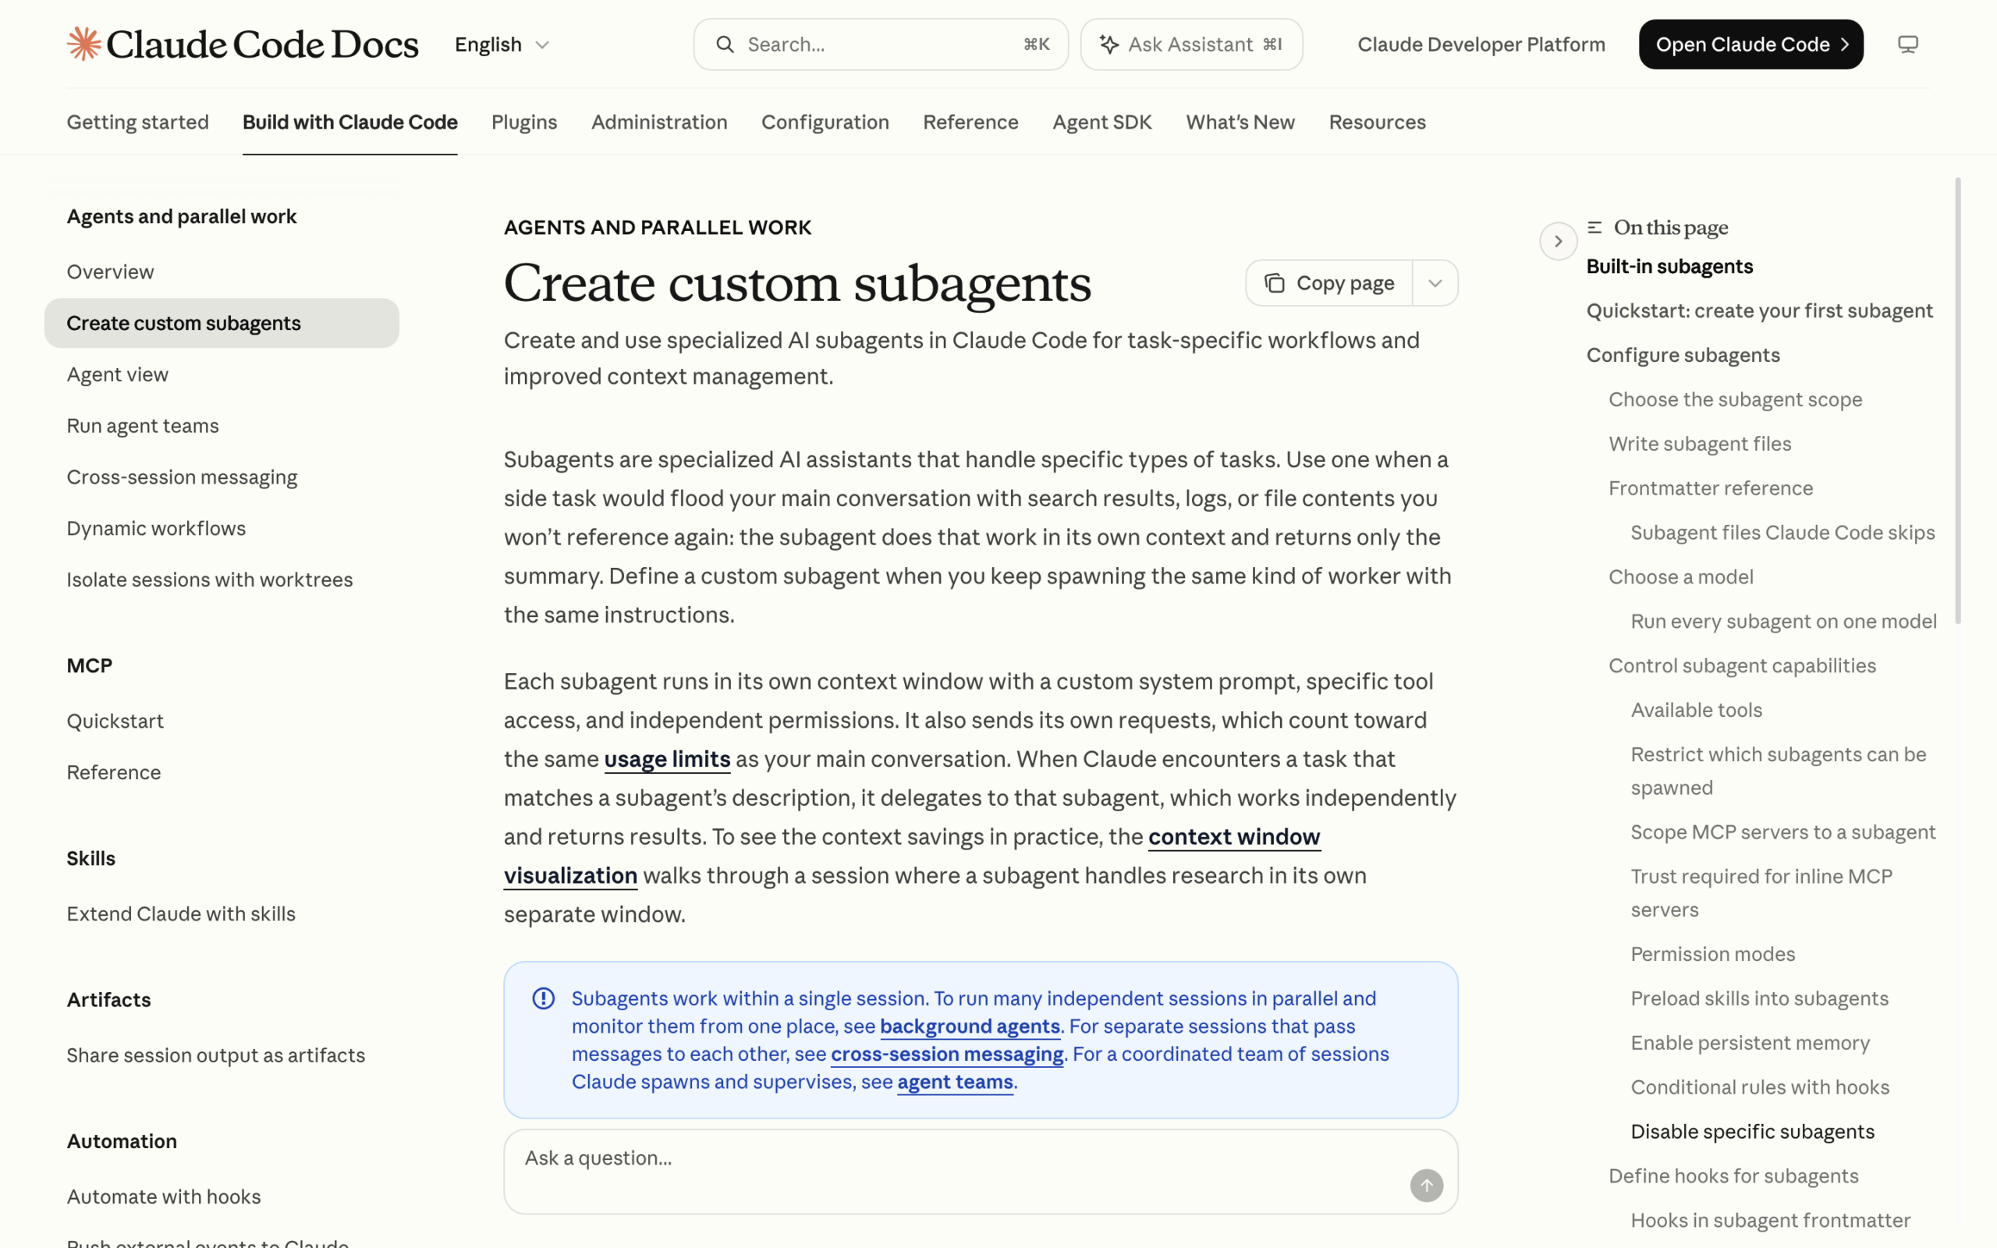Viewport: 1997px width, 1248px height.
Task: Click the send arrow in Ask a question box
Action: [x=1426, y=1186]
